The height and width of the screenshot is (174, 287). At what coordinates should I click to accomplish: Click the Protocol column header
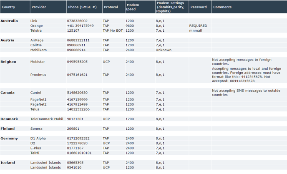pos(111,7)
